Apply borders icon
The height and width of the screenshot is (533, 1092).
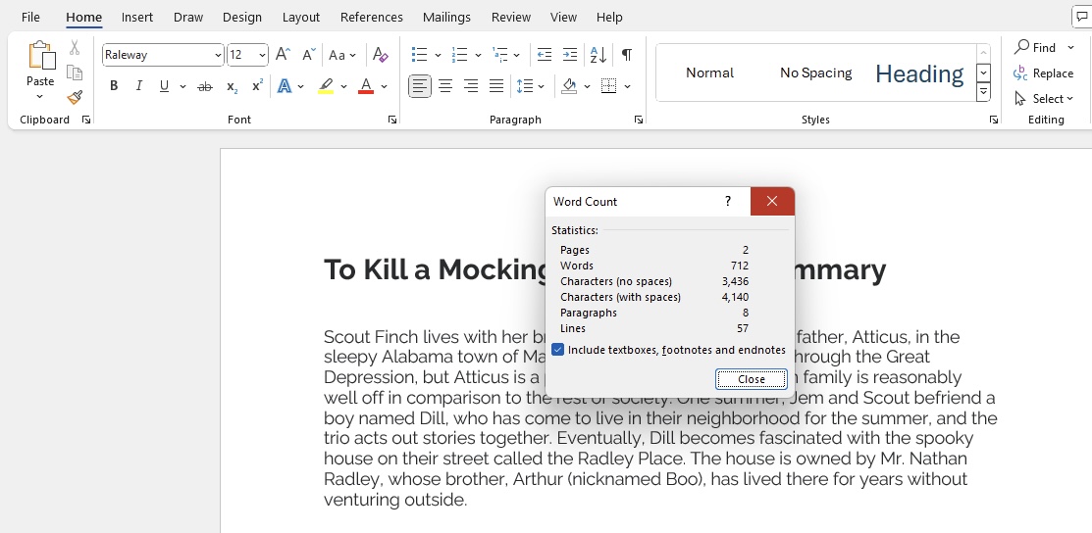tap(608, 86)
